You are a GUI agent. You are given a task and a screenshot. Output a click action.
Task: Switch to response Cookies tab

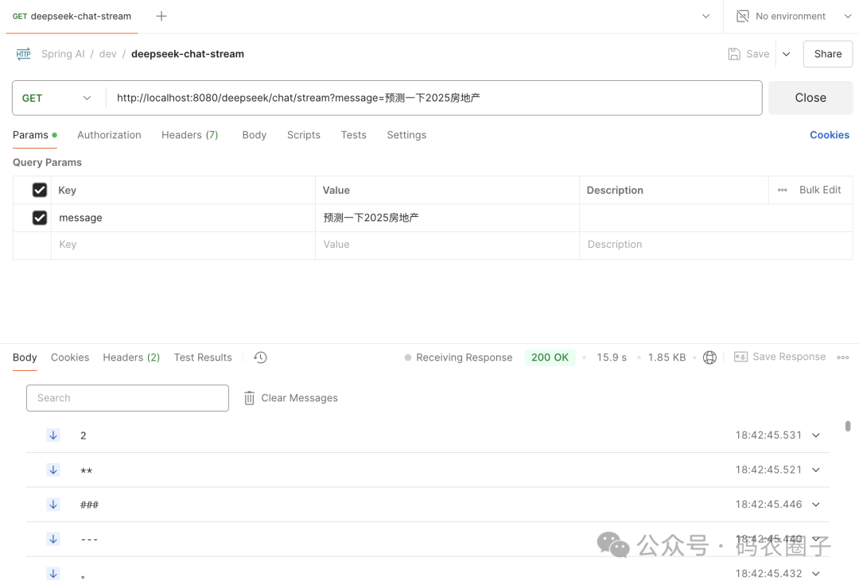point(70,358)
